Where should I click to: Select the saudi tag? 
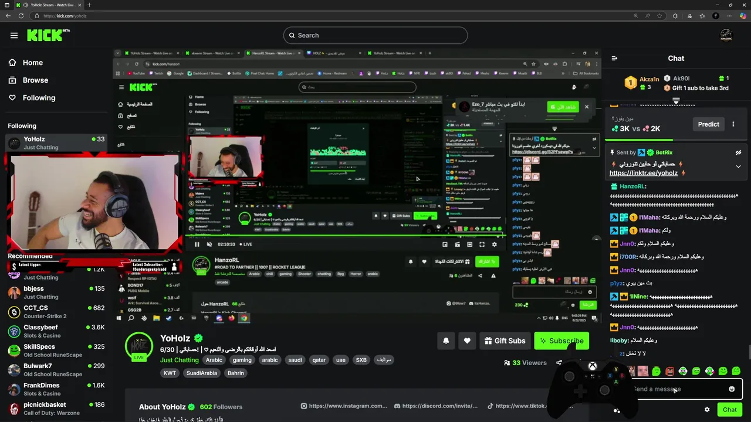click(295, 360)
